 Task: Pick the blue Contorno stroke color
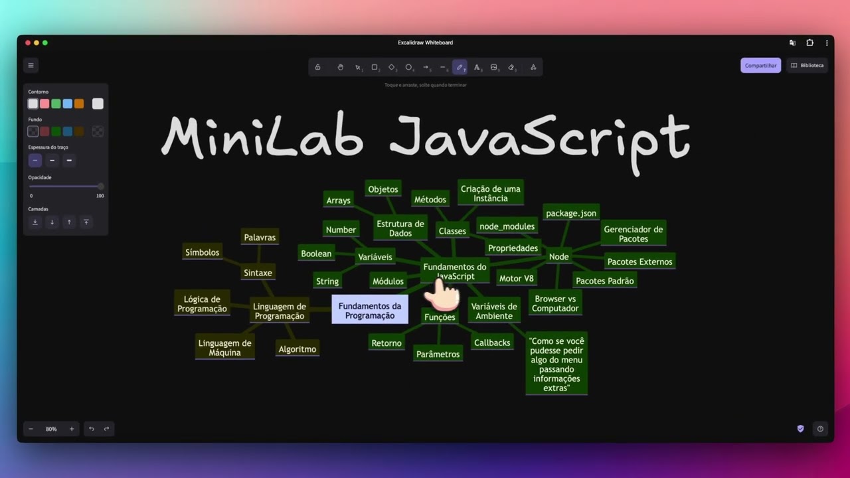(68, 104)
